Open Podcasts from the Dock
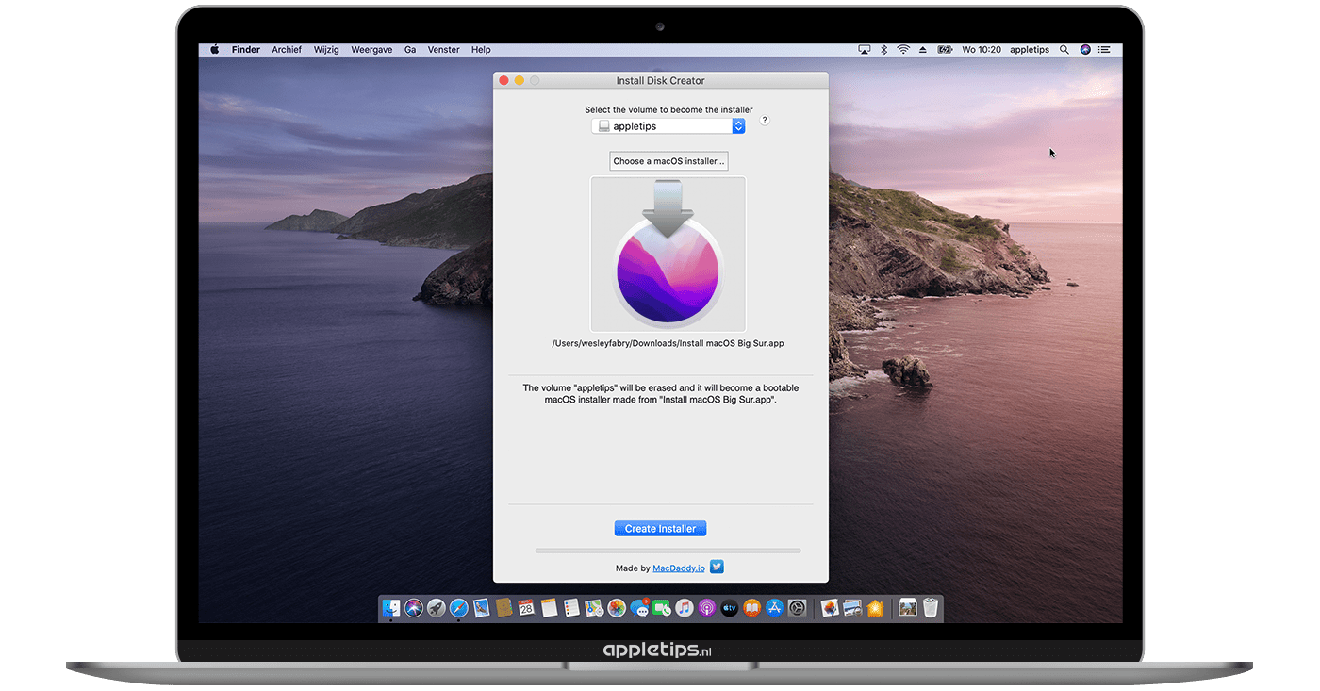The width and height of the screenshot is (1320, 691). coord(707,608)
